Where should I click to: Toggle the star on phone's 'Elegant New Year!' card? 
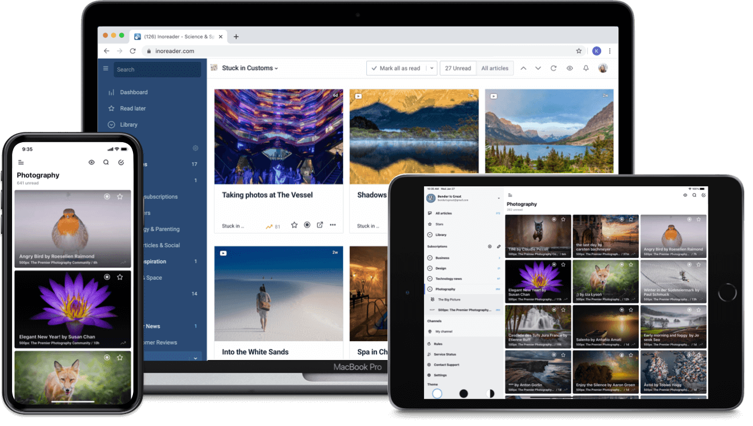120,277
